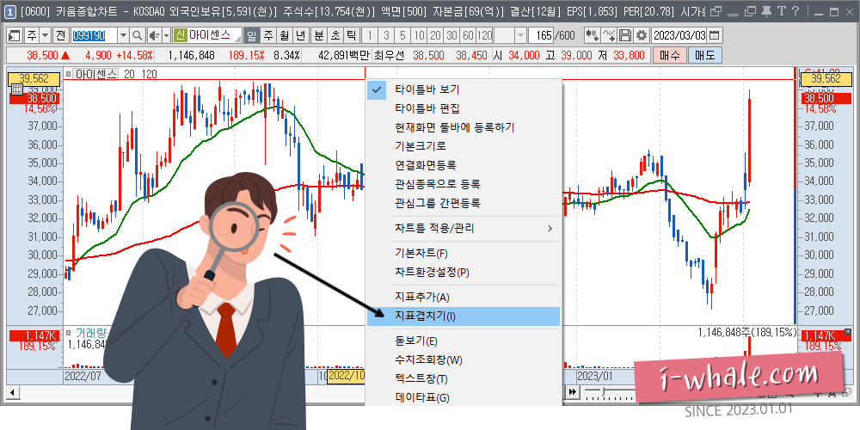Open the dropdown after interval 120
This screenshot has width=860, height=430.
[x=520, y=36]
